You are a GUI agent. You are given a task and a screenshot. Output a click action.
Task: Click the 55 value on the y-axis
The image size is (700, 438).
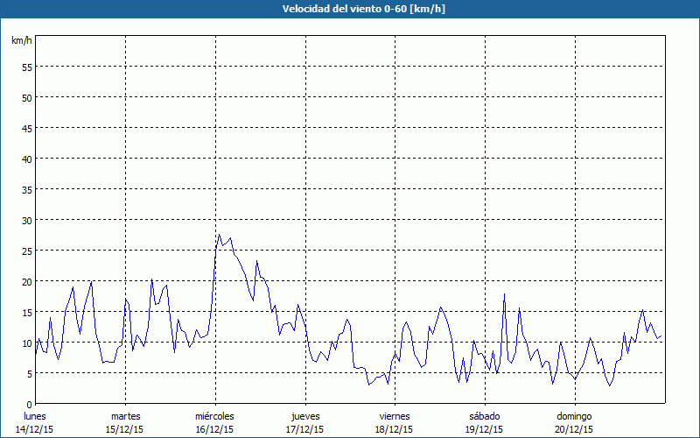[x=26, y=67]
